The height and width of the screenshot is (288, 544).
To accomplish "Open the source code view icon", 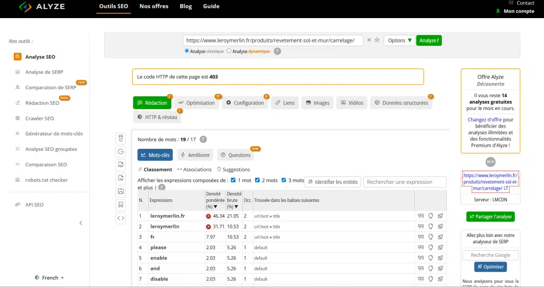I will point(121,218).
